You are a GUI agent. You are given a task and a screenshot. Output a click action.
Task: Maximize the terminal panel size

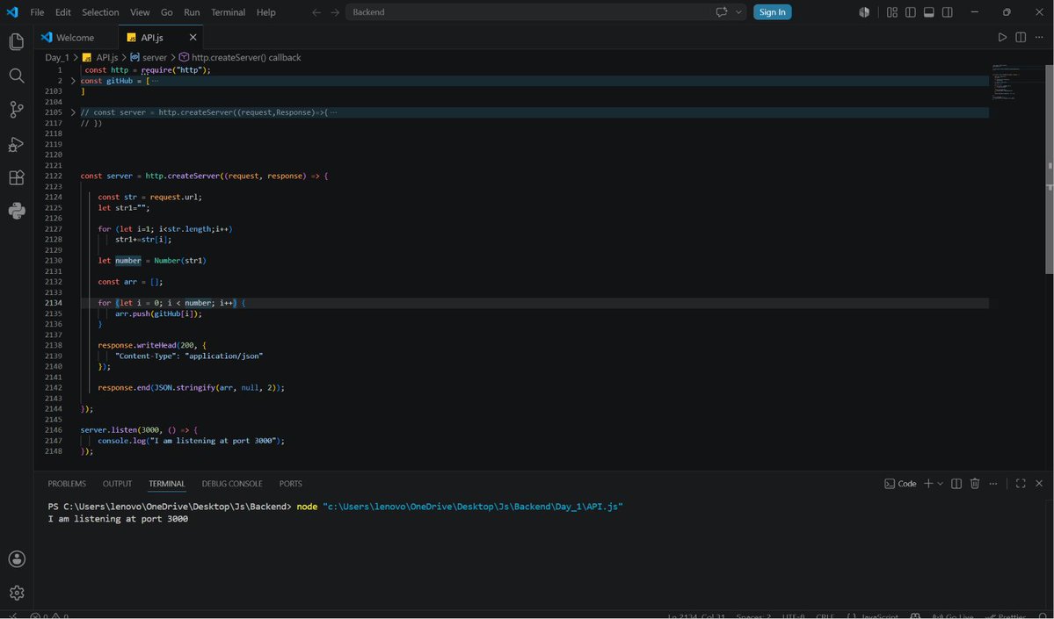click(x=1021, y=484)
